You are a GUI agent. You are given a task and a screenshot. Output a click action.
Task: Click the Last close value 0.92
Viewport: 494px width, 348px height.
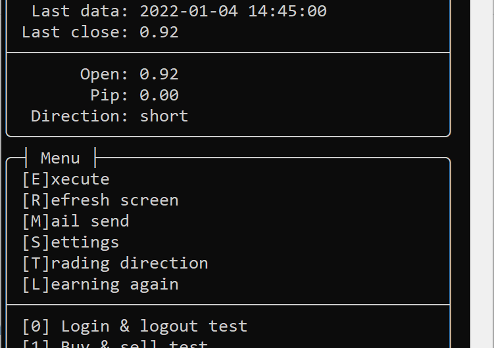pos(159,32)
